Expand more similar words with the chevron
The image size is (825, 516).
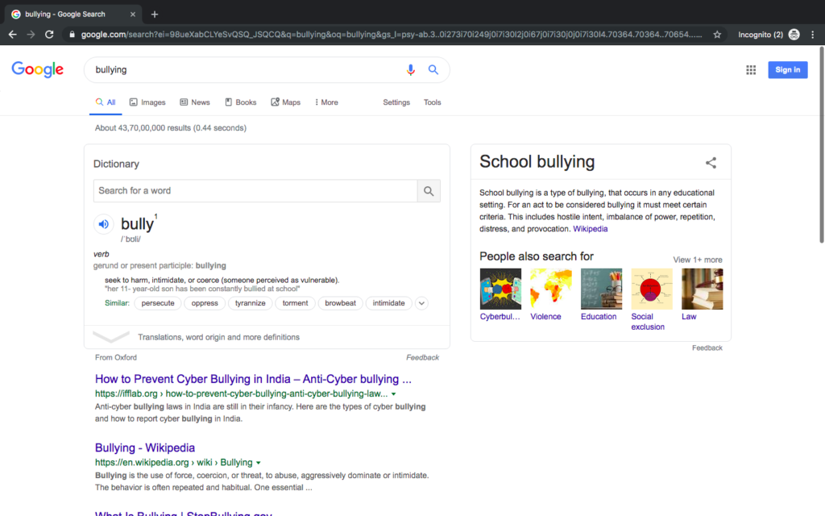[421, 303]
